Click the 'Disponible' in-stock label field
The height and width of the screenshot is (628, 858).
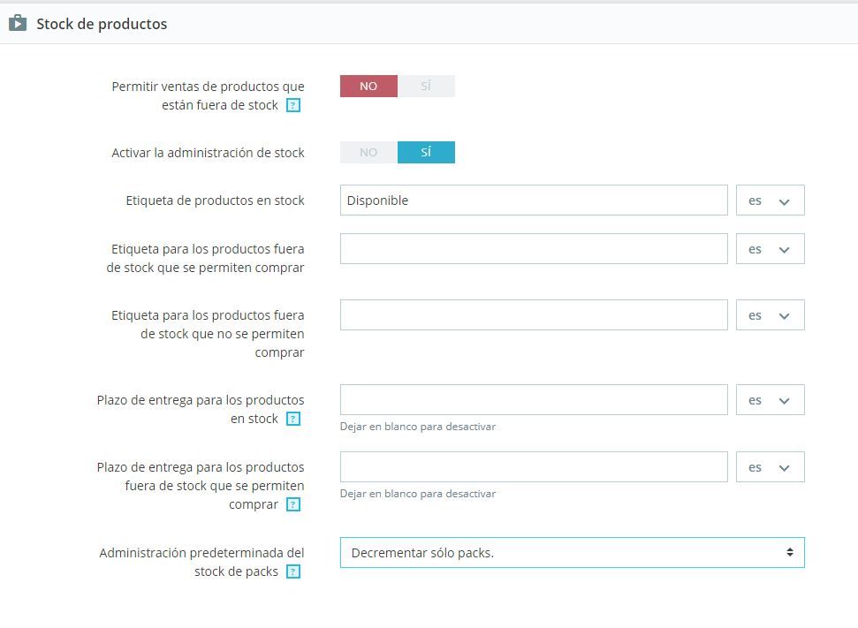click(x=534, y=201)
